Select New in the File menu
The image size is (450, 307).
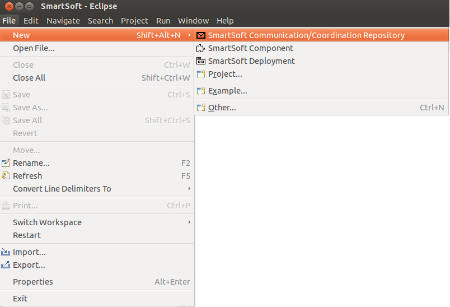click(x=97, y=35)
